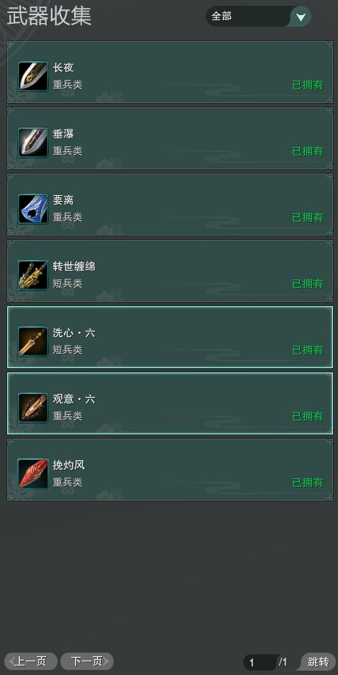Click 已拥有 status on 观意·六 row
The width and height of the screenshot is (338, 675).
pos(308,416)
